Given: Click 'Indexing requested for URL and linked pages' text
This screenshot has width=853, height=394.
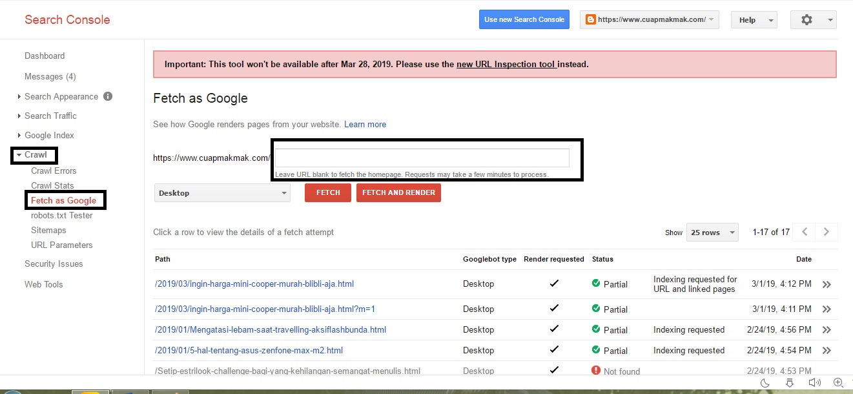Looking at the screenshot, I should [x=695, y=284].
